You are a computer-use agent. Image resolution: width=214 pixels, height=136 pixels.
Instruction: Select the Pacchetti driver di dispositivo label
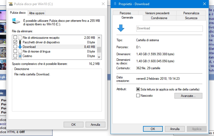pos(41,42)
